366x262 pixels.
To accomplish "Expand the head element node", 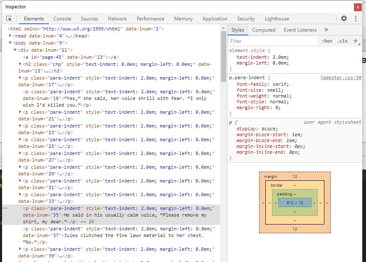I will coord(10,36).
